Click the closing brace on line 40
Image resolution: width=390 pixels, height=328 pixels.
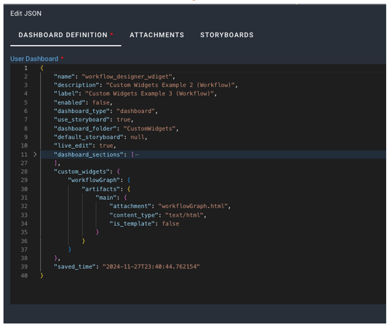point(42,275)
